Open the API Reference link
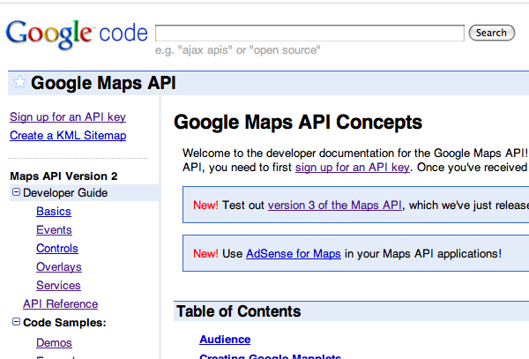 click(x=60, y=304)
